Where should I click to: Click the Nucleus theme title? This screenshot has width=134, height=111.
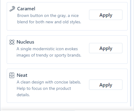pos(25,42)
